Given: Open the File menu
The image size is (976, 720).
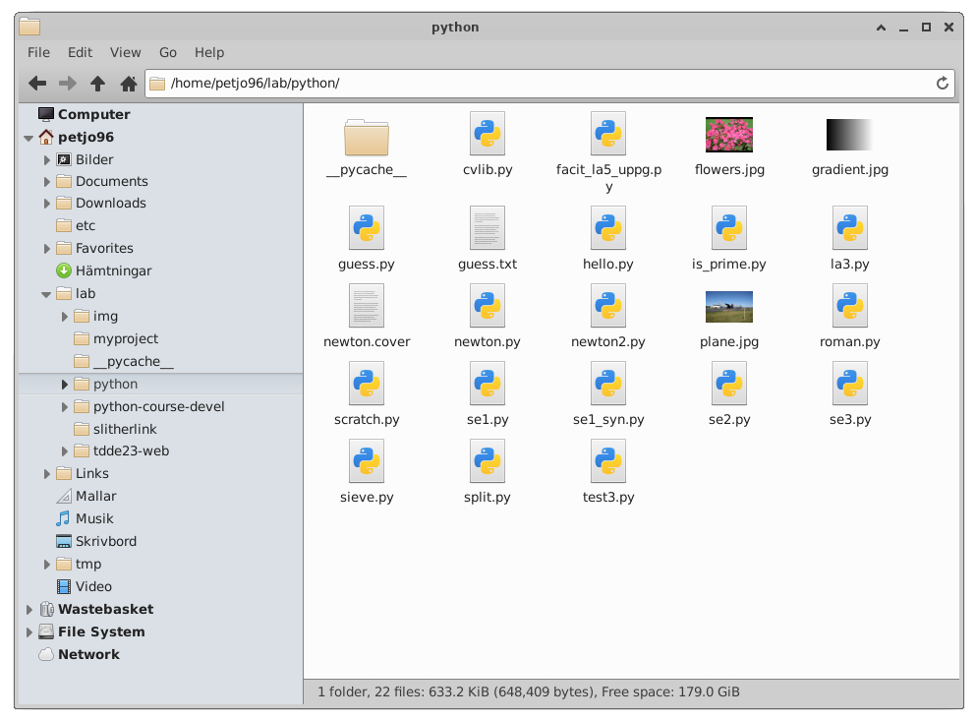Looking at the screenshot, I should (x=38, y=52).
